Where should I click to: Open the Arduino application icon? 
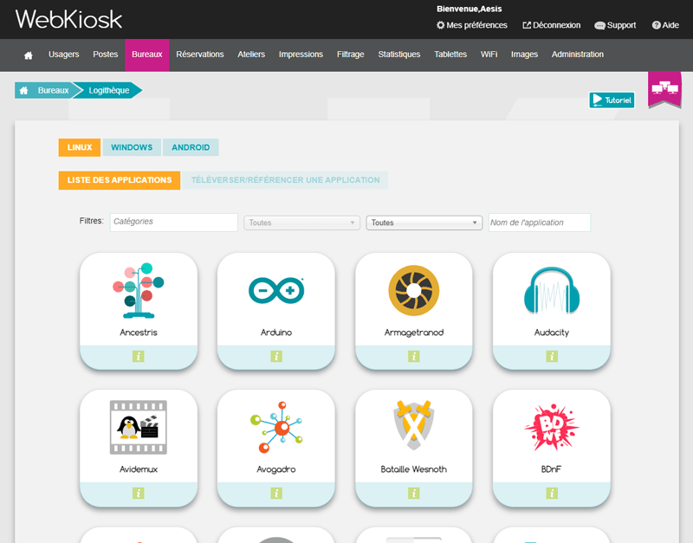pyautogui.click(x=276, y=290)
